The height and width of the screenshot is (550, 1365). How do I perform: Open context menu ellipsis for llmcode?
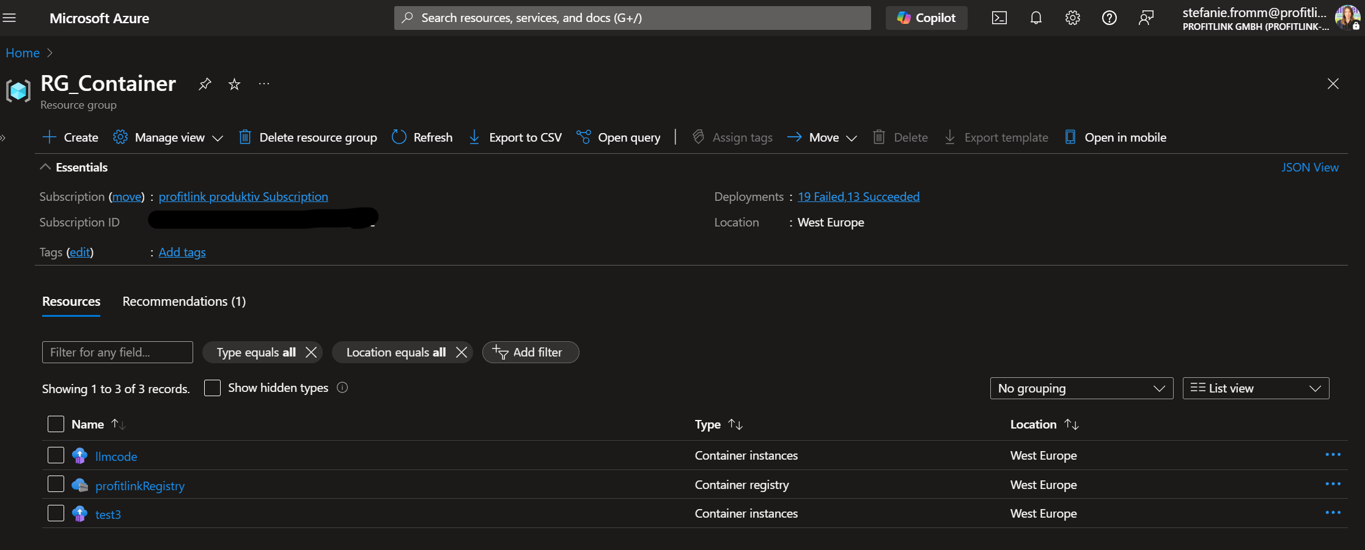[1333, 455]
